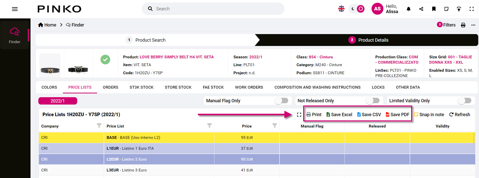479x178 pixels.
Task: Open the Price List column filter
Action: tap(209, 125)
